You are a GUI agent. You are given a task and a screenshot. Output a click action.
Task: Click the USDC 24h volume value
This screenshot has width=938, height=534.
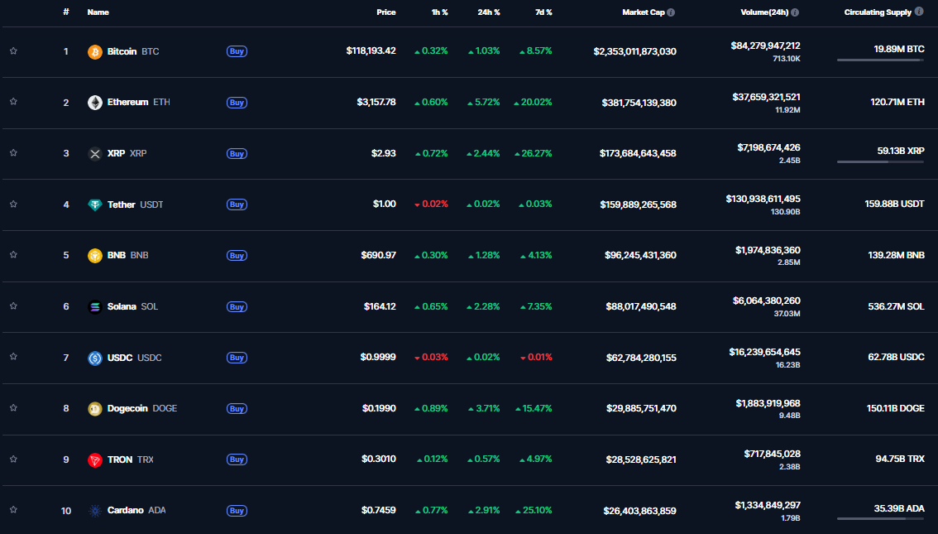(x=765, y=351)
